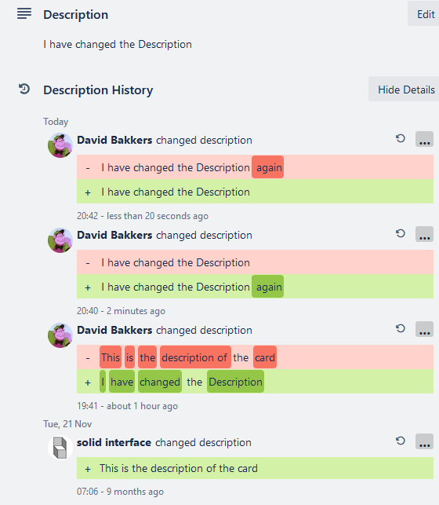Open the solid interface cube avatar
The height and width of the screenshot is (505, 439).
click(x=60, y=448)
